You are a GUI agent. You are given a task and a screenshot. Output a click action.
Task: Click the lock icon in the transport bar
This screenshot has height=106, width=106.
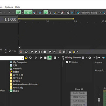69,52
